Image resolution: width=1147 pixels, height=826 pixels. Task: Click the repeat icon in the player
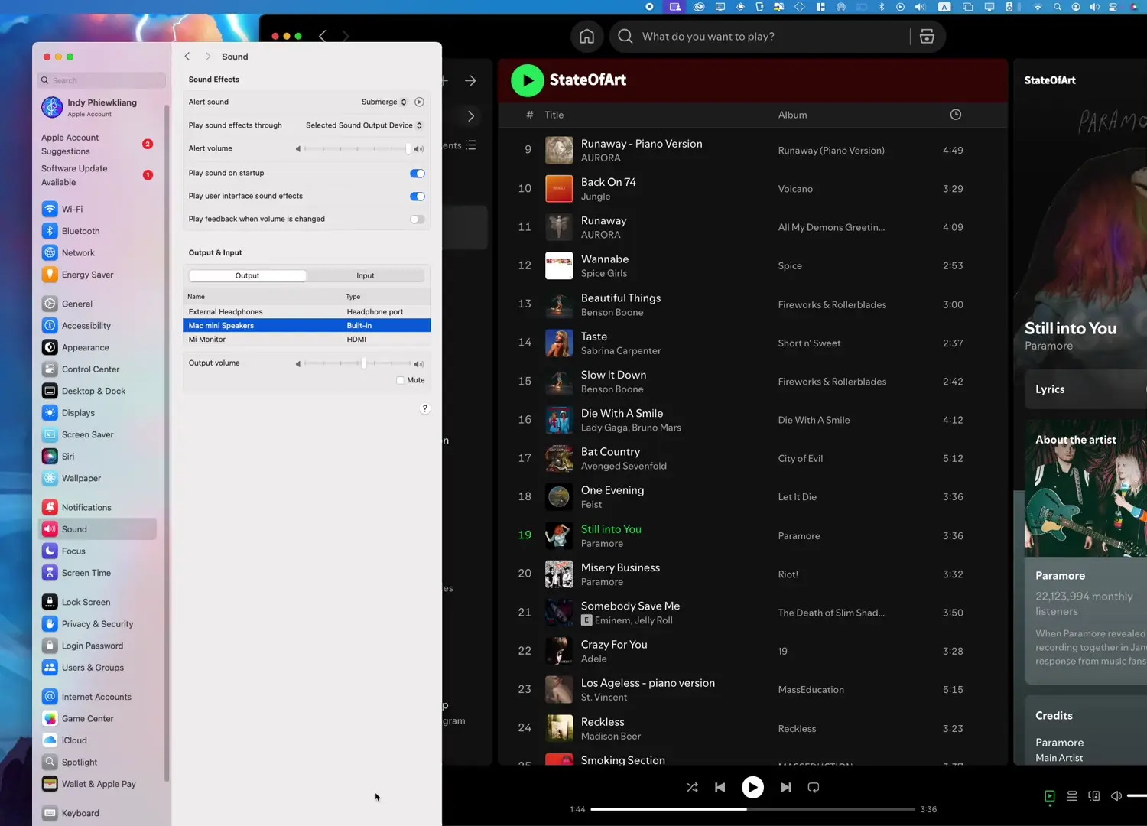(814, 787)
